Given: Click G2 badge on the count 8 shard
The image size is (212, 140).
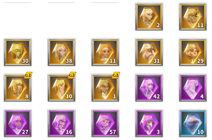Looking at the screenshot, I should pos(28,75).
